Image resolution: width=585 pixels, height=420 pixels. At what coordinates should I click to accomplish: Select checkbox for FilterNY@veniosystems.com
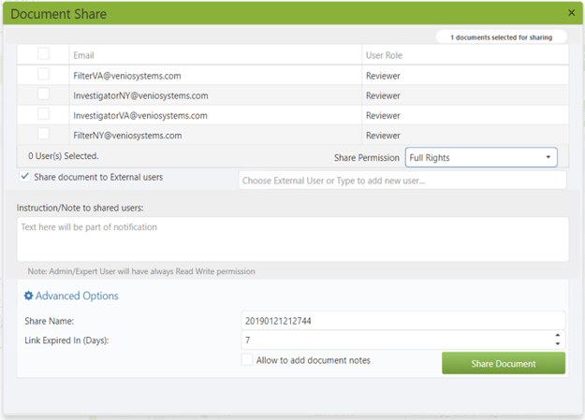click(43, 135)
